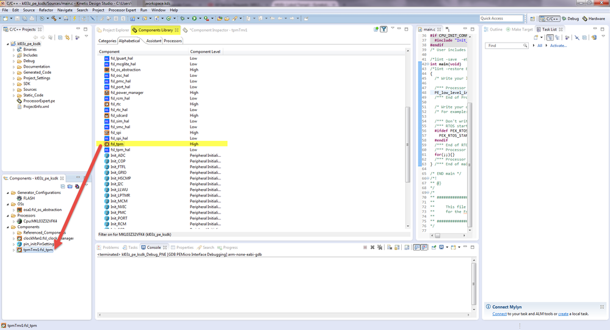Expand the Sources folder
610x330 pixels.
pyautogui.click(x=14, y=90)
